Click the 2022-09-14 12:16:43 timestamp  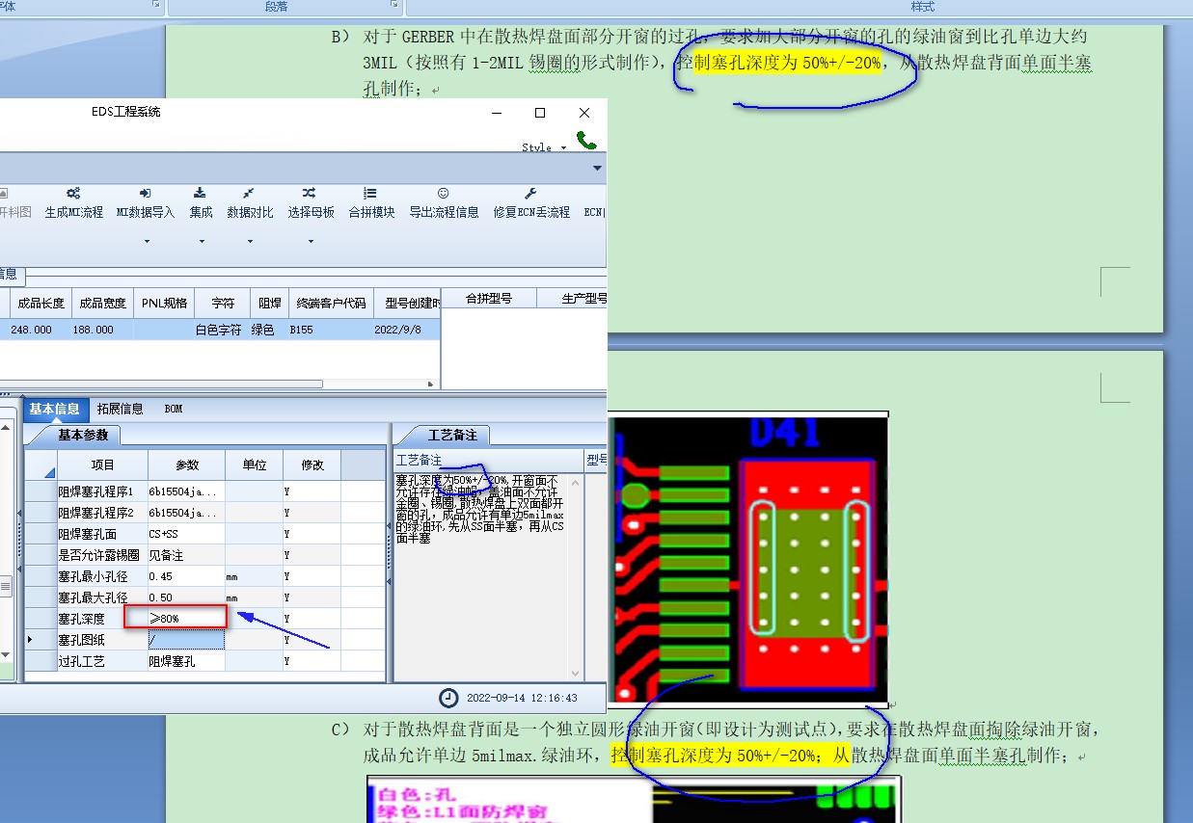[x=522, y=698]
